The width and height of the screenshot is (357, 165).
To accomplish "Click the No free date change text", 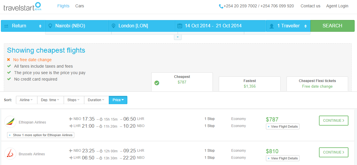I will point(32,60).
